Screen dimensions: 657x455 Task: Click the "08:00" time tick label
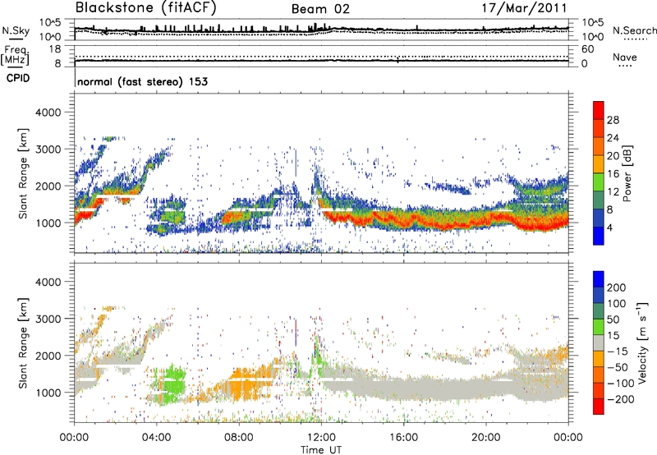[x=239, y=438]
